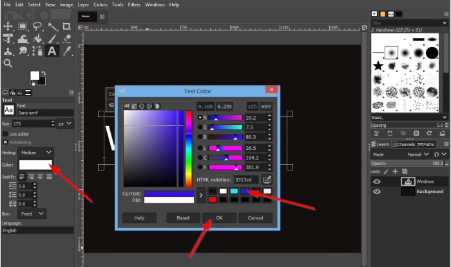Choose the Free Select lasso tool
451x267 pixels.
(x=37, y=26)
